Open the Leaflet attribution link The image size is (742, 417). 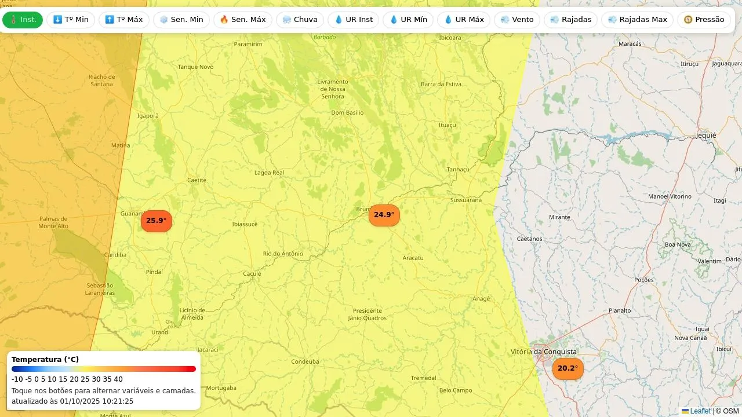[700, 411]
